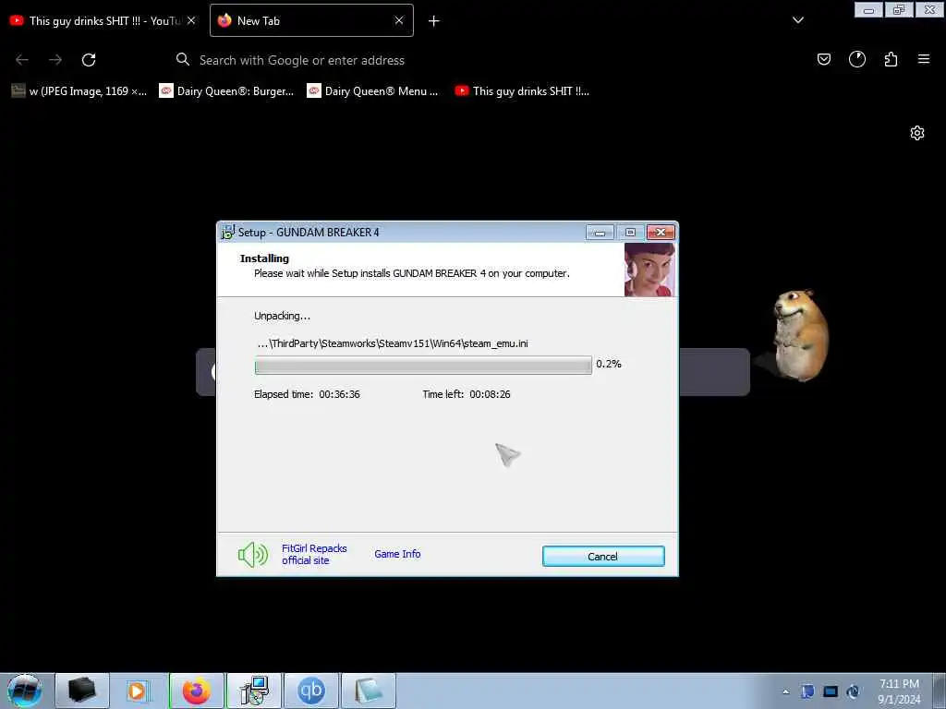Go back with the Firefox back arrow
The width and height of the screenshot is (946, 709).
click(x=22, y=60)
